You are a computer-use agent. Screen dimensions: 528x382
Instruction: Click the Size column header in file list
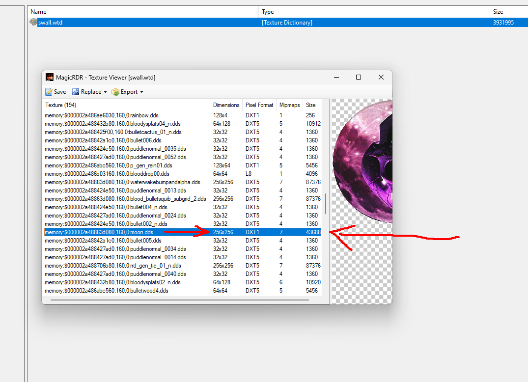tap(508, 11)
